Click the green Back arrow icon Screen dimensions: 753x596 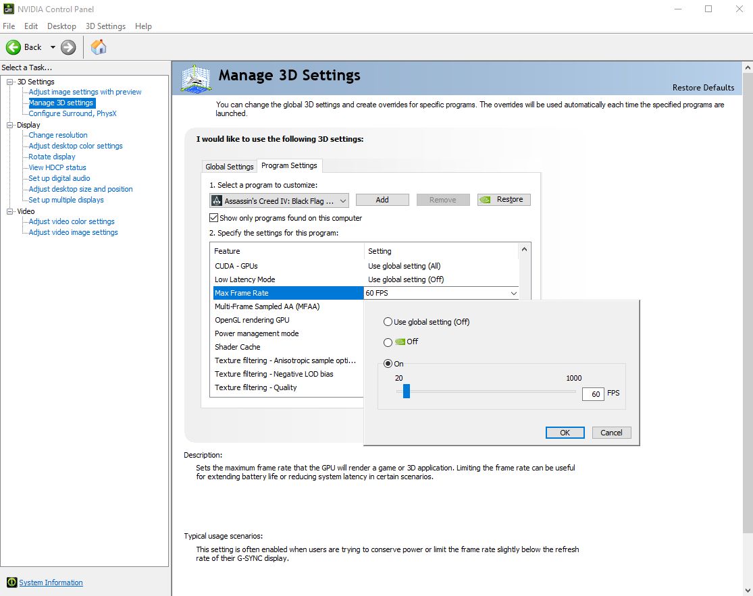point(14,47)
